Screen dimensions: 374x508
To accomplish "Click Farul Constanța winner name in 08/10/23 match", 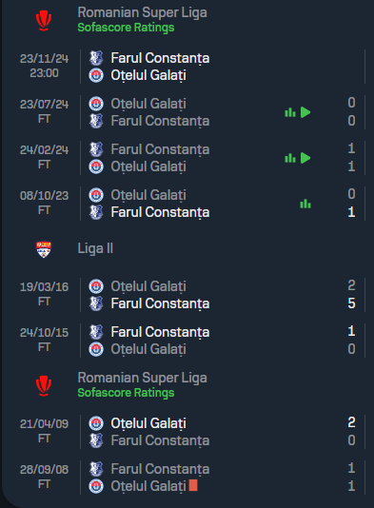I will tap(160, 212).
